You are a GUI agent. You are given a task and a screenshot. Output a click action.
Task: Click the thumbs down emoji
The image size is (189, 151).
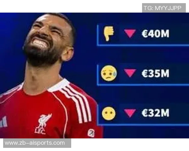108,34
